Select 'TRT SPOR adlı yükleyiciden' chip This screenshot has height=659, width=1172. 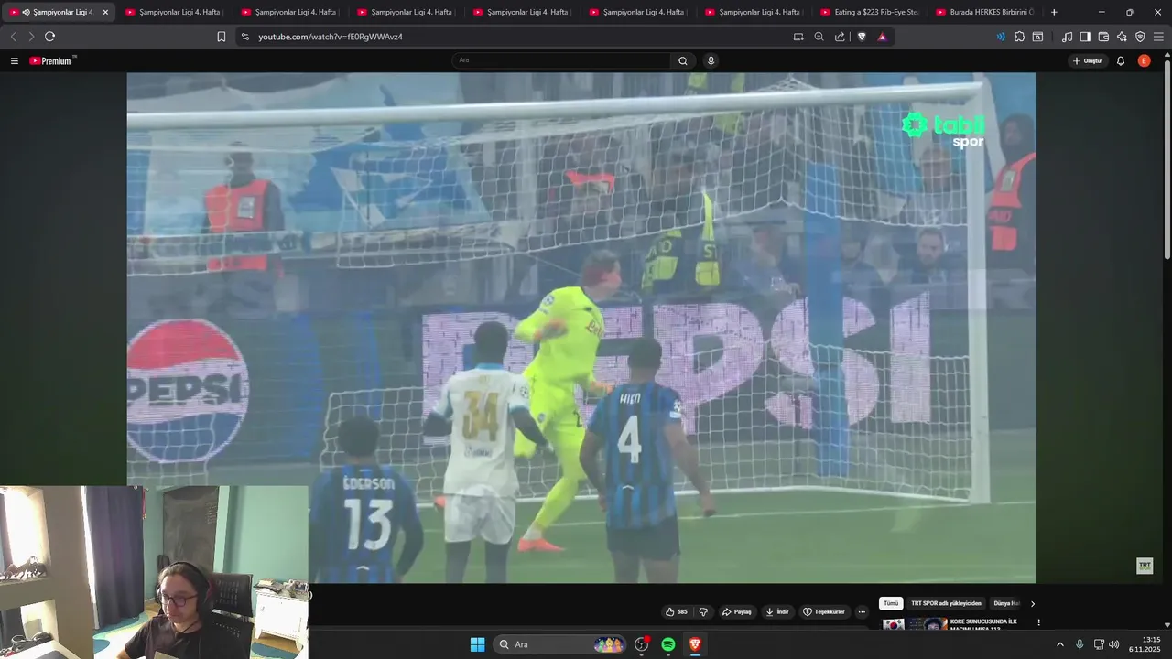pos(946,603)
